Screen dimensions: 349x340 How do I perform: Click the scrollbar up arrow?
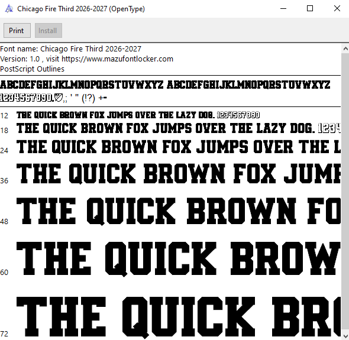pos(345,48)
